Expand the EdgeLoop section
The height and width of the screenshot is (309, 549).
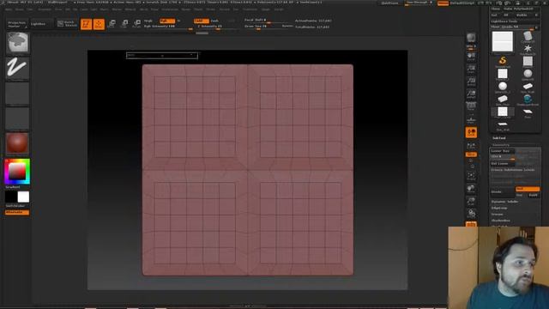[x=499, y=208]
